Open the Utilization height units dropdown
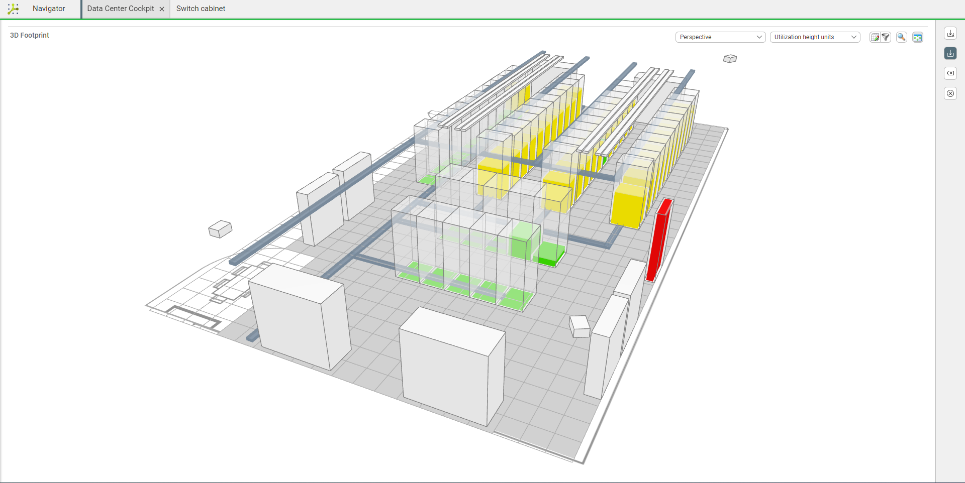 tap(815, 37)
